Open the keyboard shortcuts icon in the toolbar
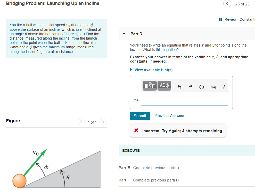255x190 pixels. point(213,87)
